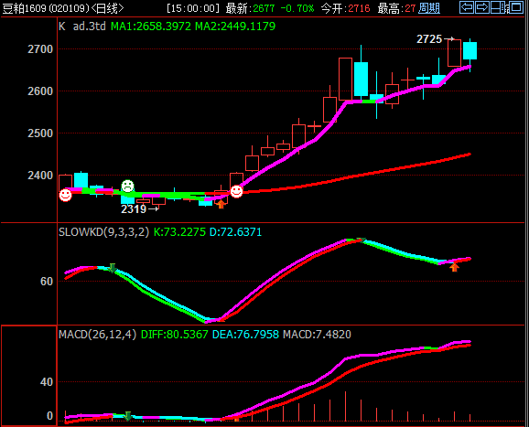The width and height of the screenshot is (529, 427).
Task: Select the MACD(26,12,4) indicator label
Action: point(98,335)
